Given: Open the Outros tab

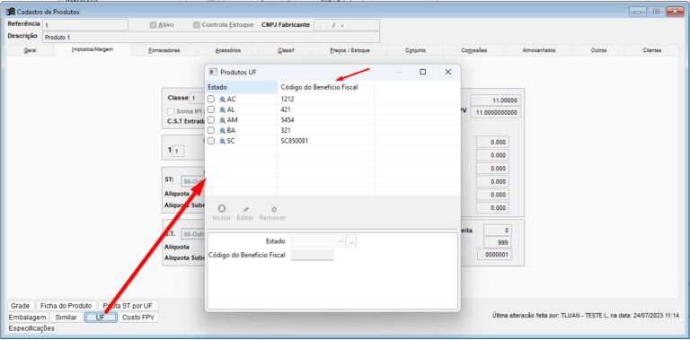Looking at the screenshot, I should coord(598,50).
